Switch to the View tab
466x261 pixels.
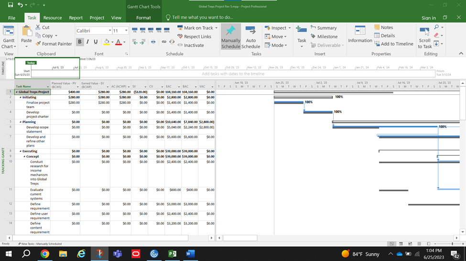pos(116,18)
